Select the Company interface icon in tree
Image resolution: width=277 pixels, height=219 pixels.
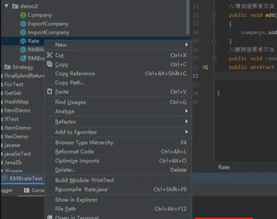(x=23, y=15)
